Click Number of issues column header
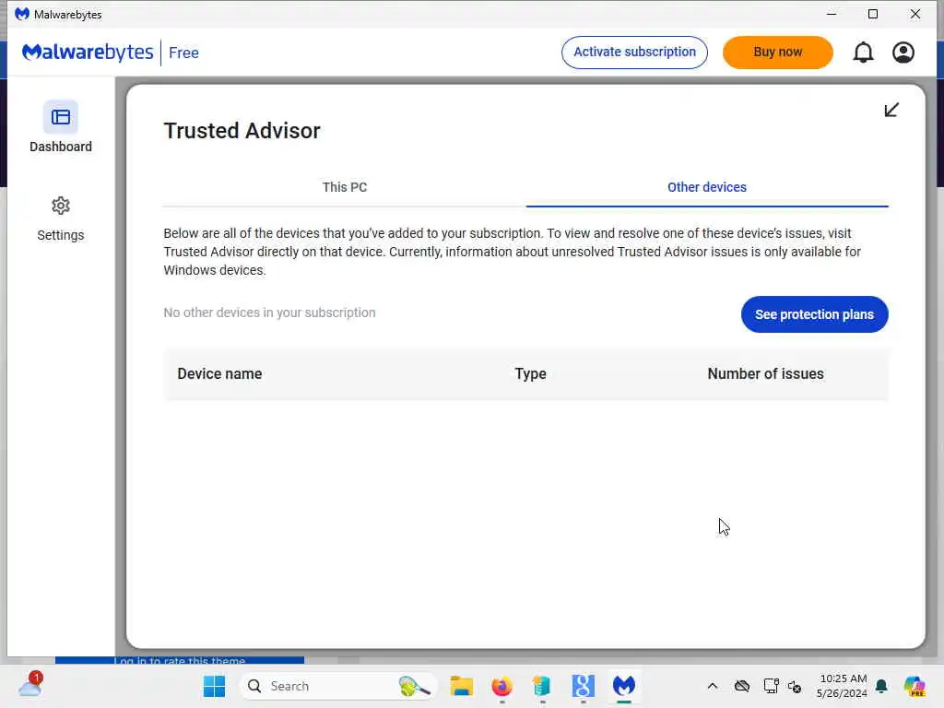 point(765,374)
